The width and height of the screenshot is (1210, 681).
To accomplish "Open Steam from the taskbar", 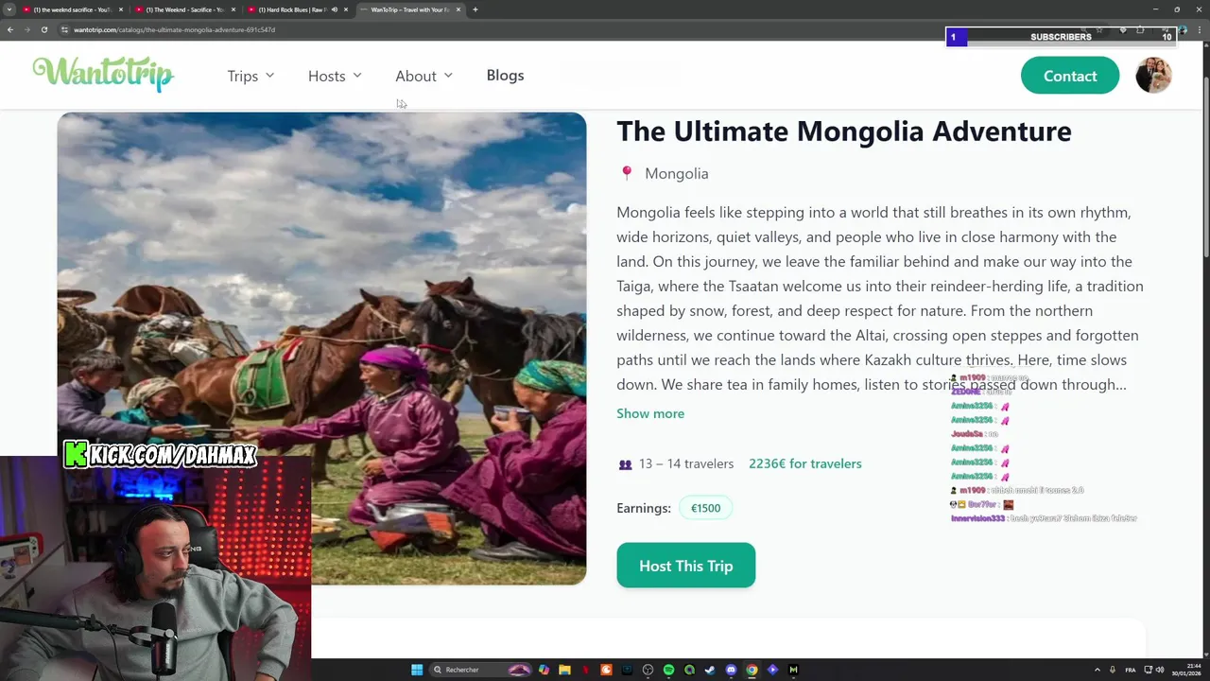I will point(710,670).
